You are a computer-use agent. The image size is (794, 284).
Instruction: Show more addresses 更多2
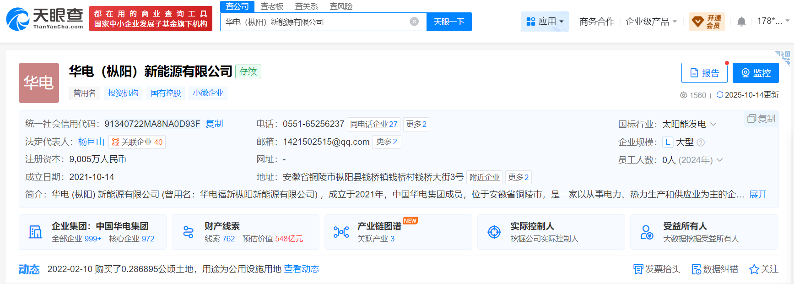coord(518,177)
